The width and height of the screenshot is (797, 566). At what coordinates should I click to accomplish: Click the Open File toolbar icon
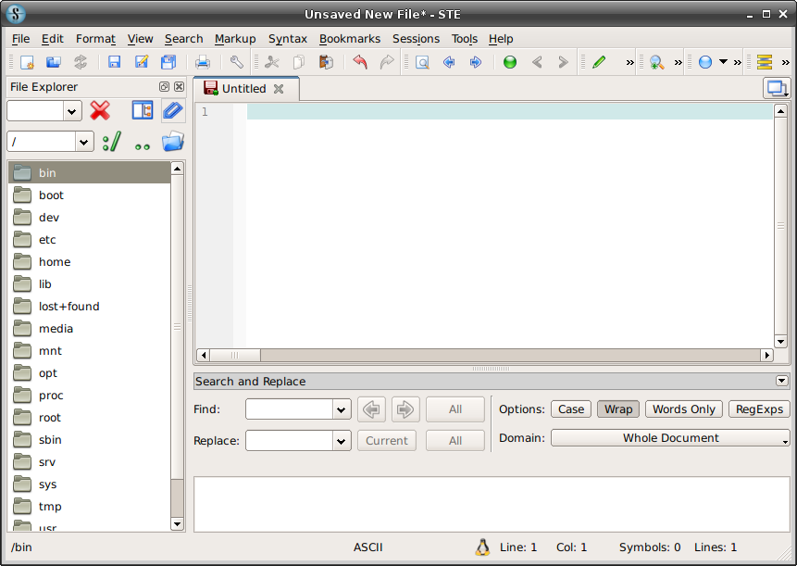(54, 62)
